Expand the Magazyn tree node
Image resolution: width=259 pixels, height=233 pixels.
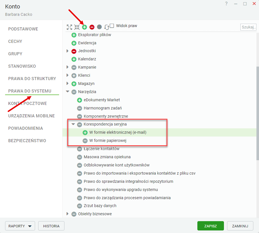[67, 83]
